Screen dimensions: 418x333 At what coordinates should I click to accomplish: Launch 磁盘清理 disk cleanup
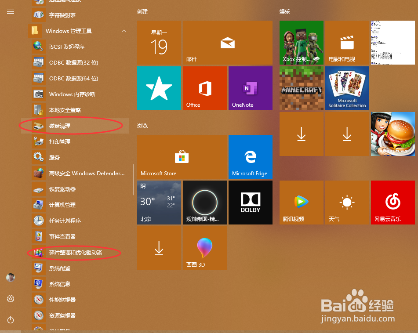point(76,126)
